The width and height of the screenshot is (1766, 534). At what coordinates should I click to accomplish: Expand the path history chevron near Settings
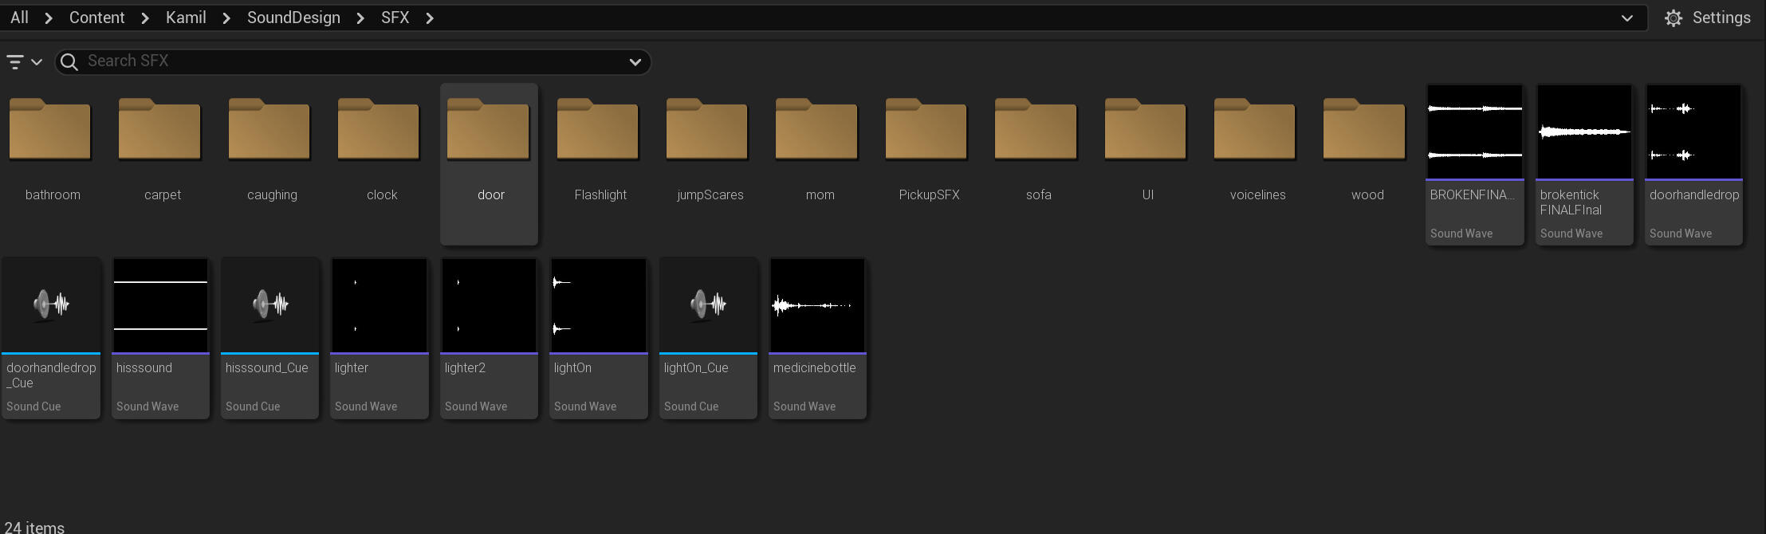(x=1627, y=18)
